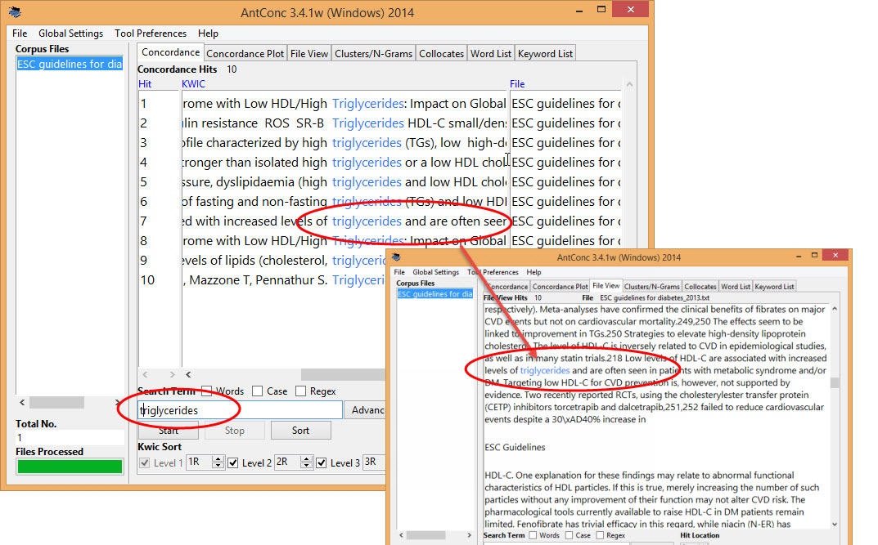This screenshot has width=878, height=545.
Task: Click Sort button in main window
Action: [x=300, y=431]
